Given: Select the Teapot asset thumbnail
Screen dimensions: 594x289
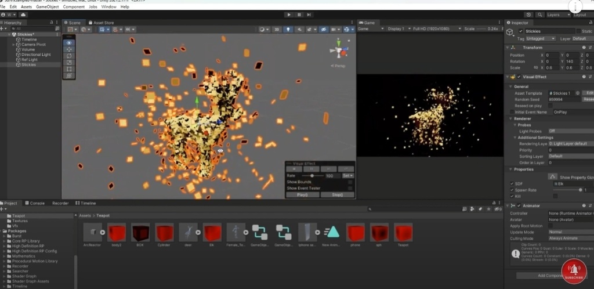Looking at the screenshot, I should pos(403,232).
